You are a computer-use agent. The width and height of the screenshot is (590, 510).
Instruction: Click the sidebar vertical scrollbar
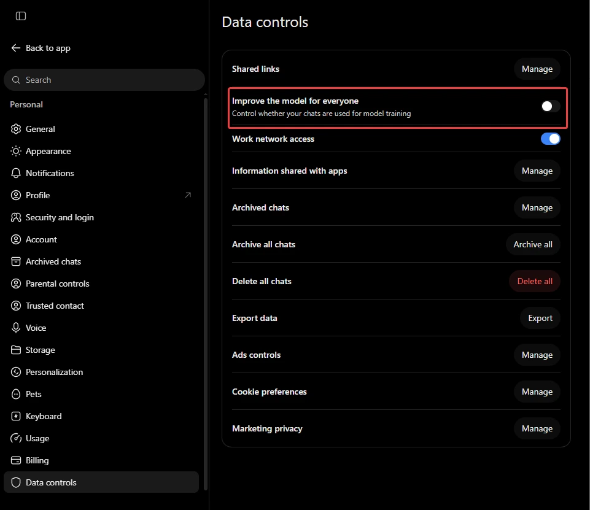(206, 293)
